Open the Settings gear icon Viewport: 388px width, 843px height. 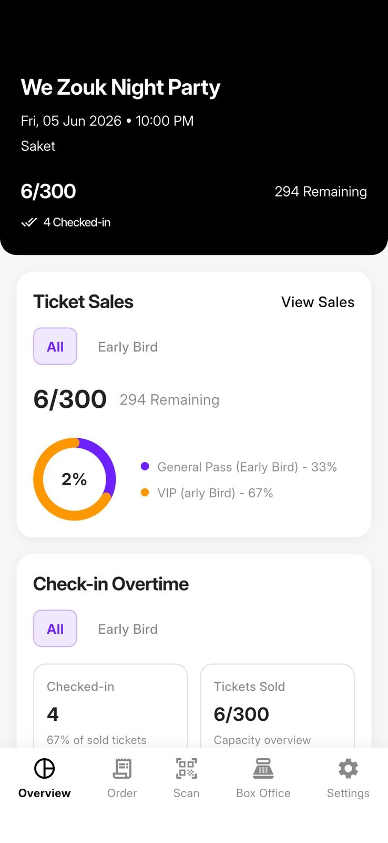[348, 769]
